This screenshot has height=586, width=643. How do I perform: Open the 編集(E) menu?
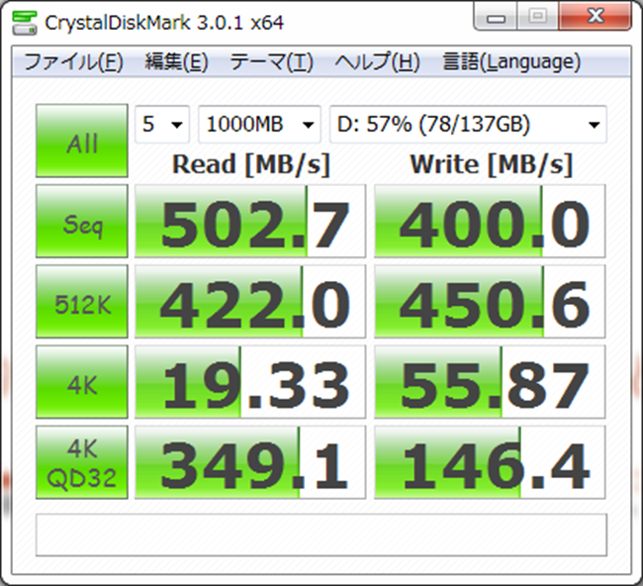(176, 62)
